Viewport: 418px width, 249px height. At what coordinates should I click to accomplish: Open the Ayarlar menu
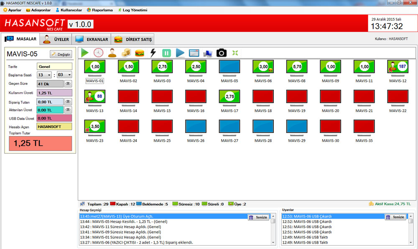(x=12, y=10)
